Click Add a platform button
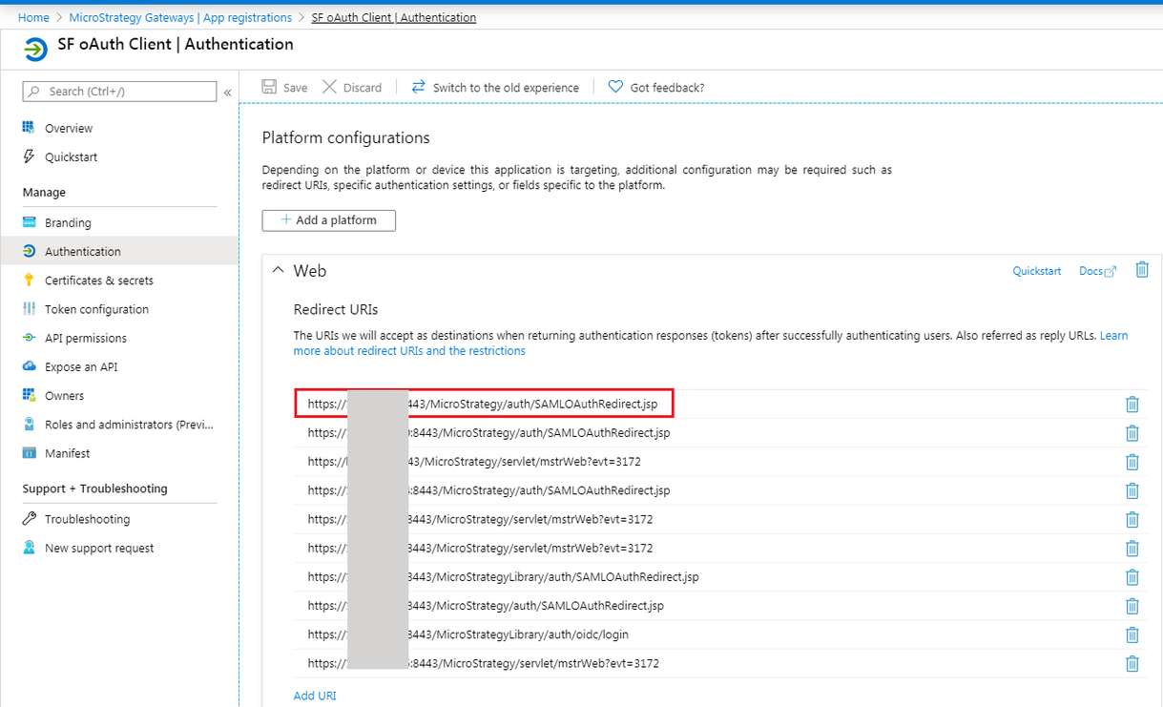 [x=328, y=220]
